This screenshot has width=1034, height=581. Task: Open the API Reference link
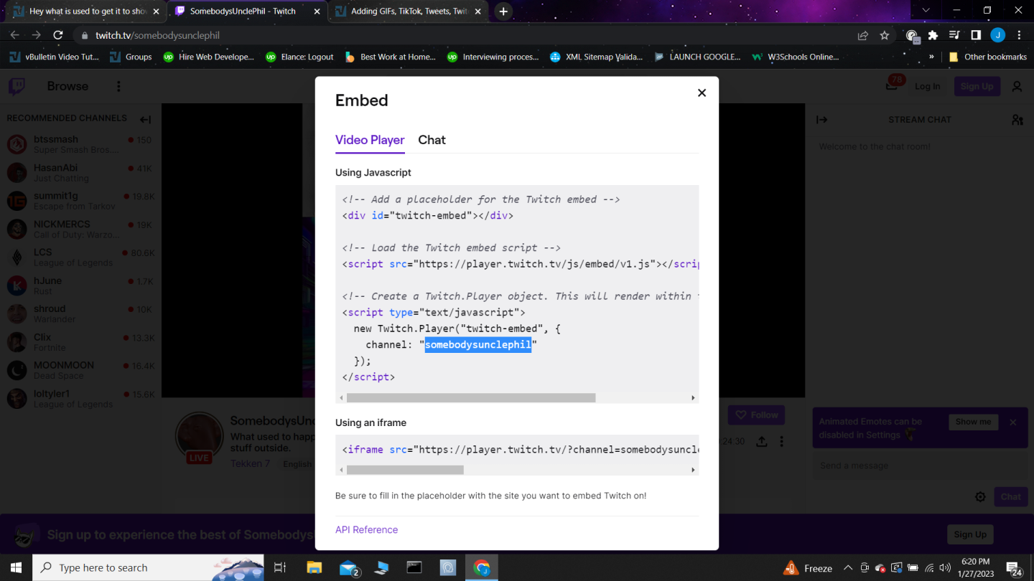(x=366, y=529)
